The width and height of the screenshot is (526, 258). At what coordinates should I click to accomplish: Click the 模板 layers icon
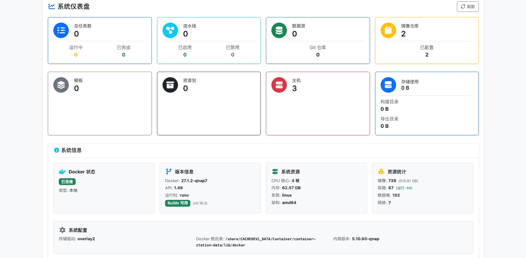pos(61,85)
